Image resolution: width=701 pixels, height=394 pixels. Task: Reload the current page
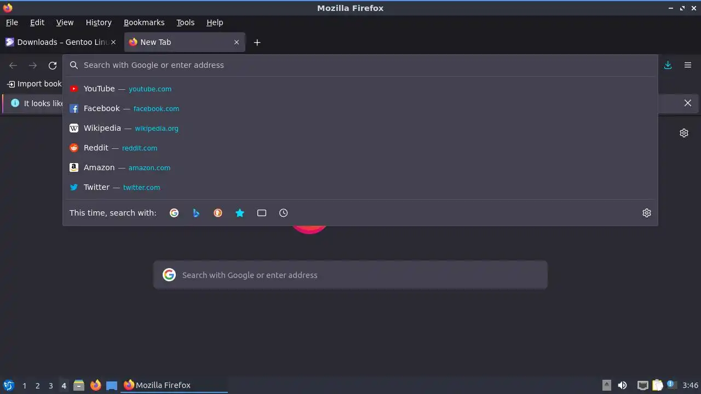click(x=53, y=65)
